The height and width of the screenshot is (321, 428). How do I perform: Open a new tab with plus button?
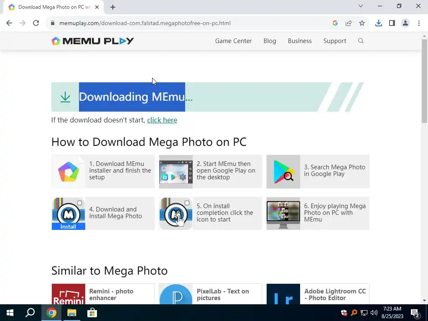click(x=113, y=7)
